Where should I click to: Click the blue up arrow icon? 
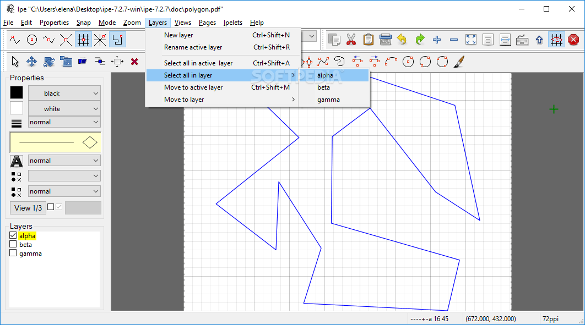(539, 40)
